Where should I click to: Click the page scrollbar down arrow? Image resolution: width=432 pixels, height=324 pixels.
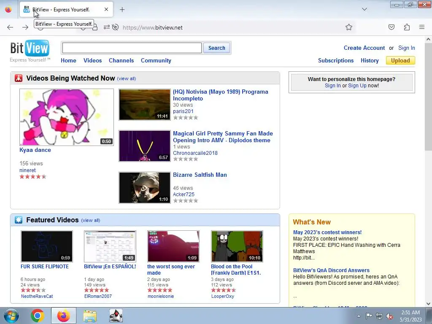[x=428, y=304]
